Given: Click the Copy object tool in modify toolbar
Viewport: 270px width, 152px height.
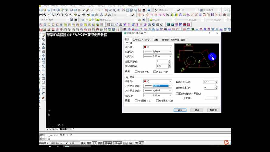Looking at the screenshot, I should tap(43, 40).
